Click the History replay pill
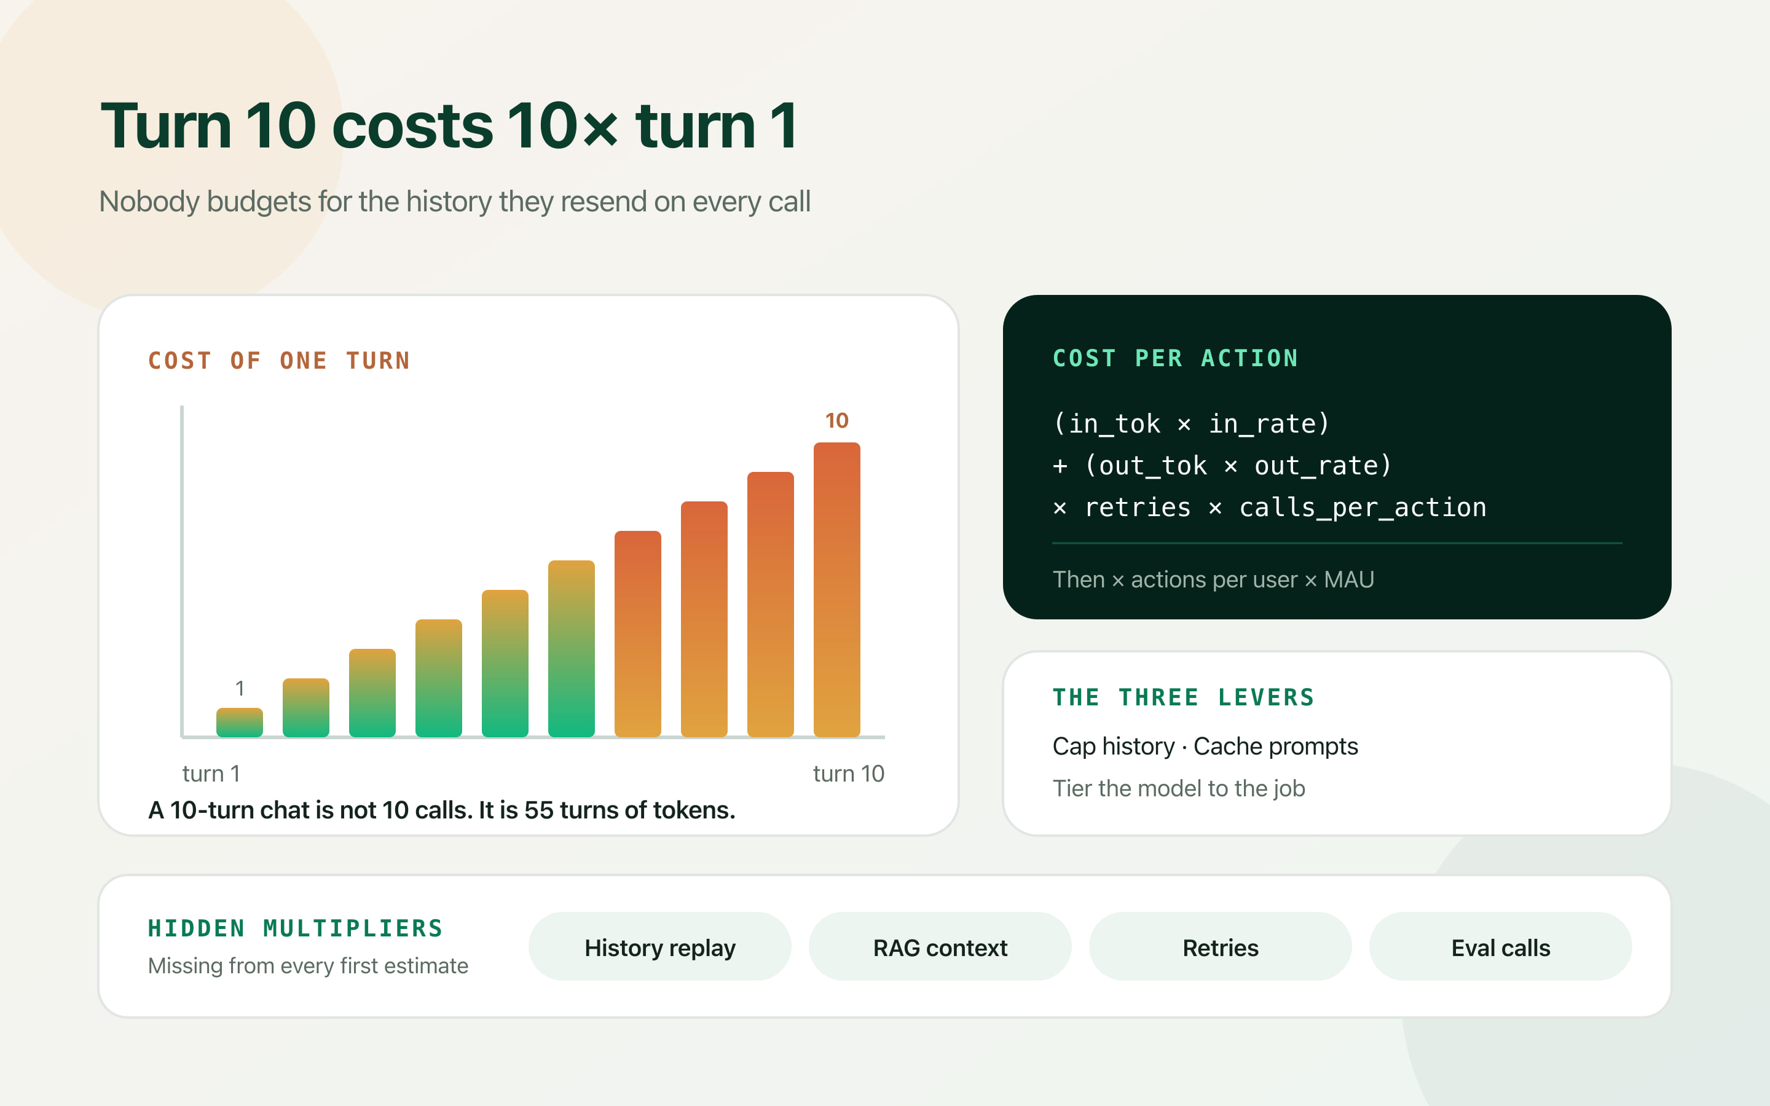 659,946
